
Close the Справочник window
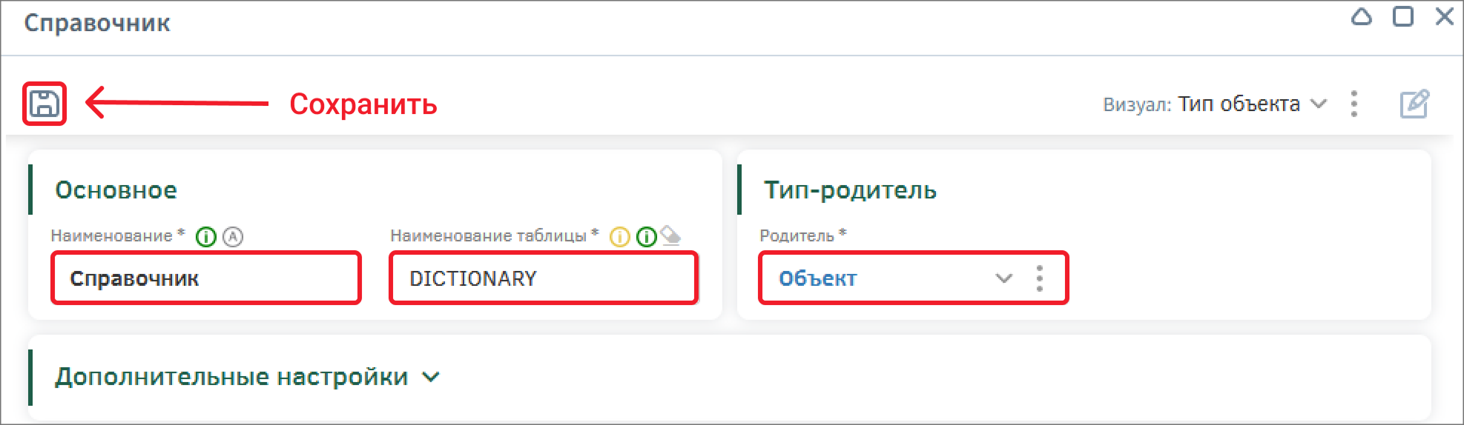point(1444,17)
